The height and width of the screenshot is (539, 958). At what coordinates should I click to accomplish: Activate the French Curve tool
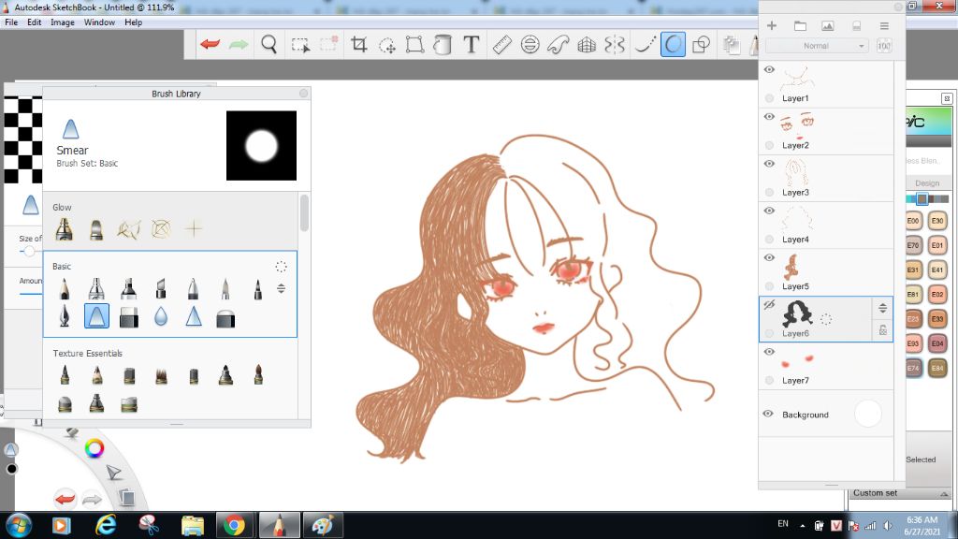click(558, 44)
